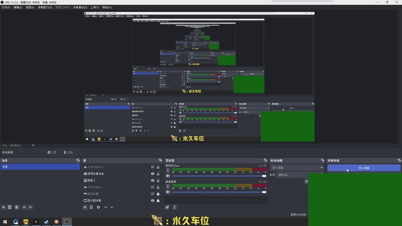
Task: Open Windows Start menu
Action: point(5,221)
